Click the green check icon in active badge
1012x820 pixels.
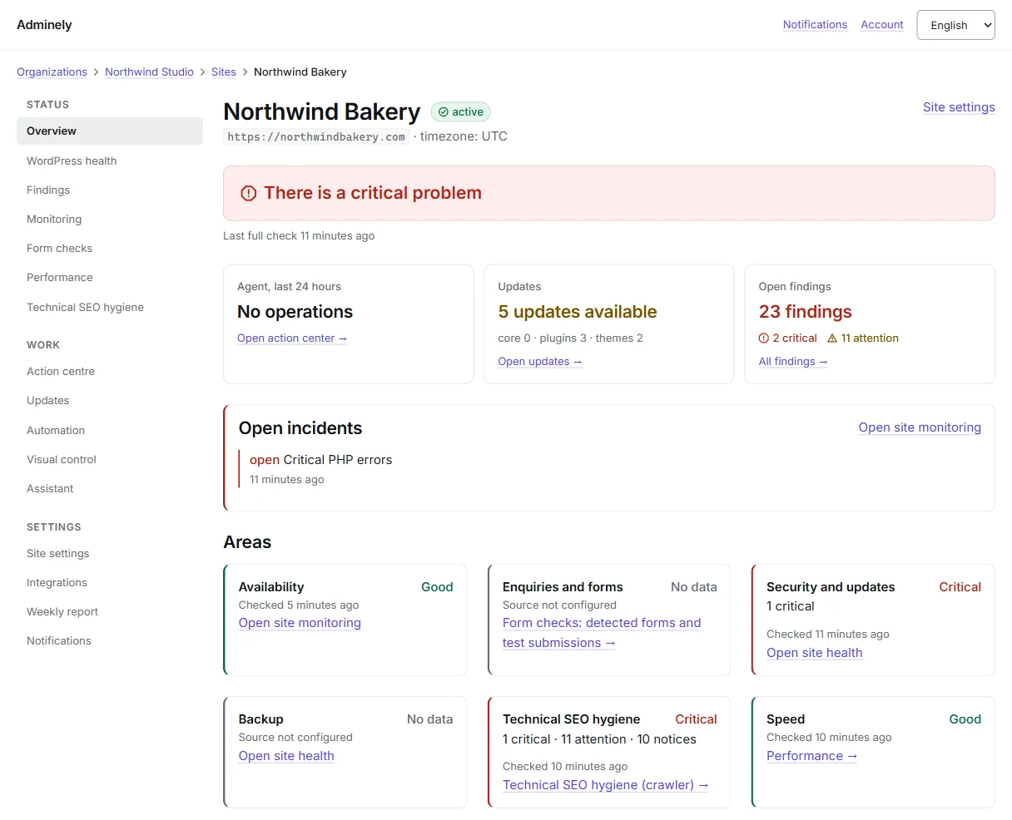point(444,112)
